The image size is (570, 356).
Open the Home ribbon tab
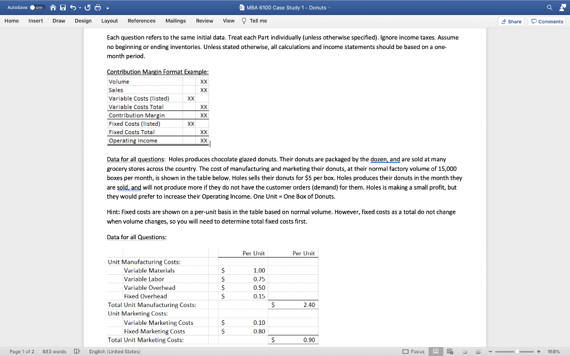tap(12, 21)
